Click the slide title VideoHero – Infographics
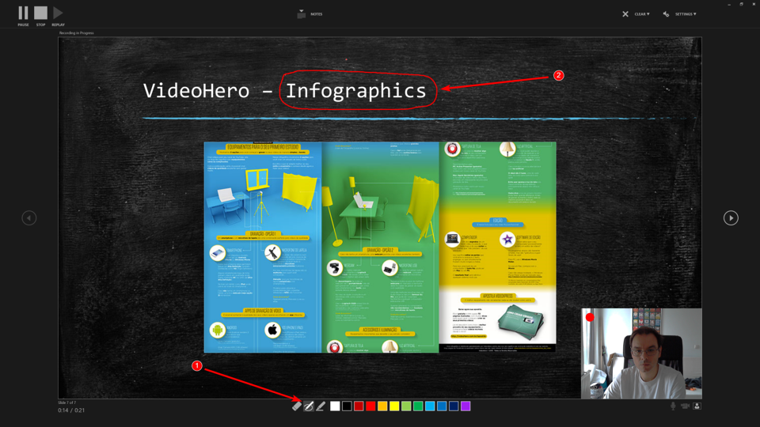Image resolution: width=760 pixels, height=427 pixels. (x=284, y=90)
